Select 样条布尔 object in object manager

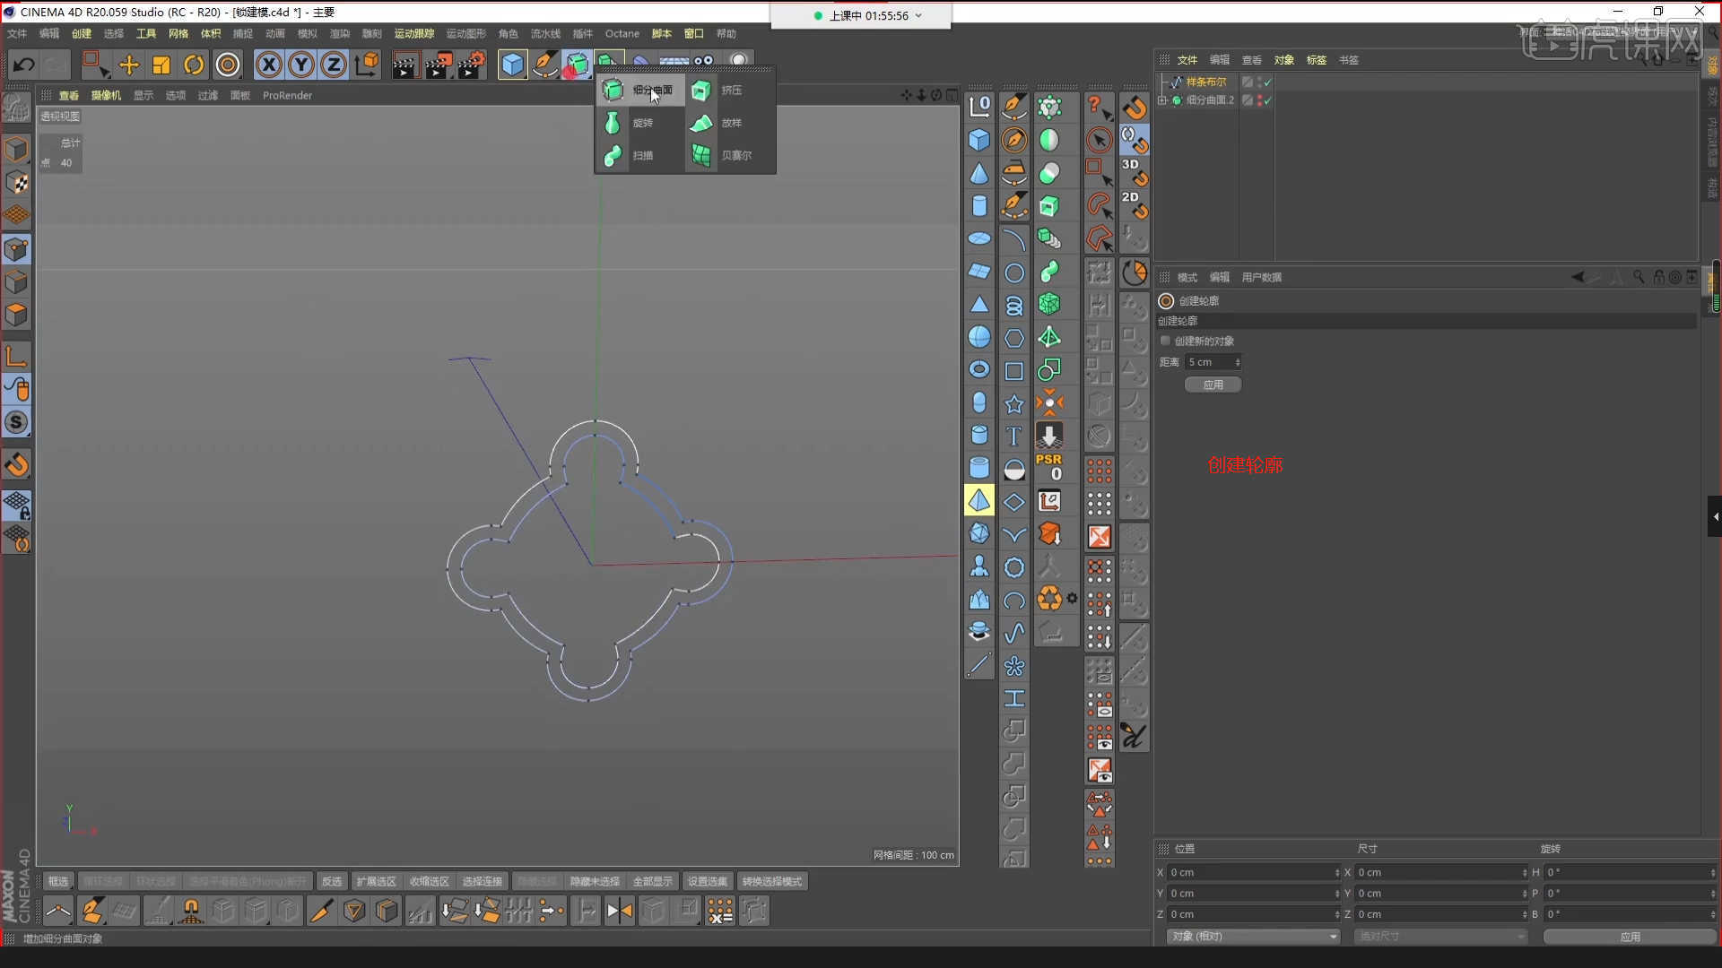pos(1205,82)
